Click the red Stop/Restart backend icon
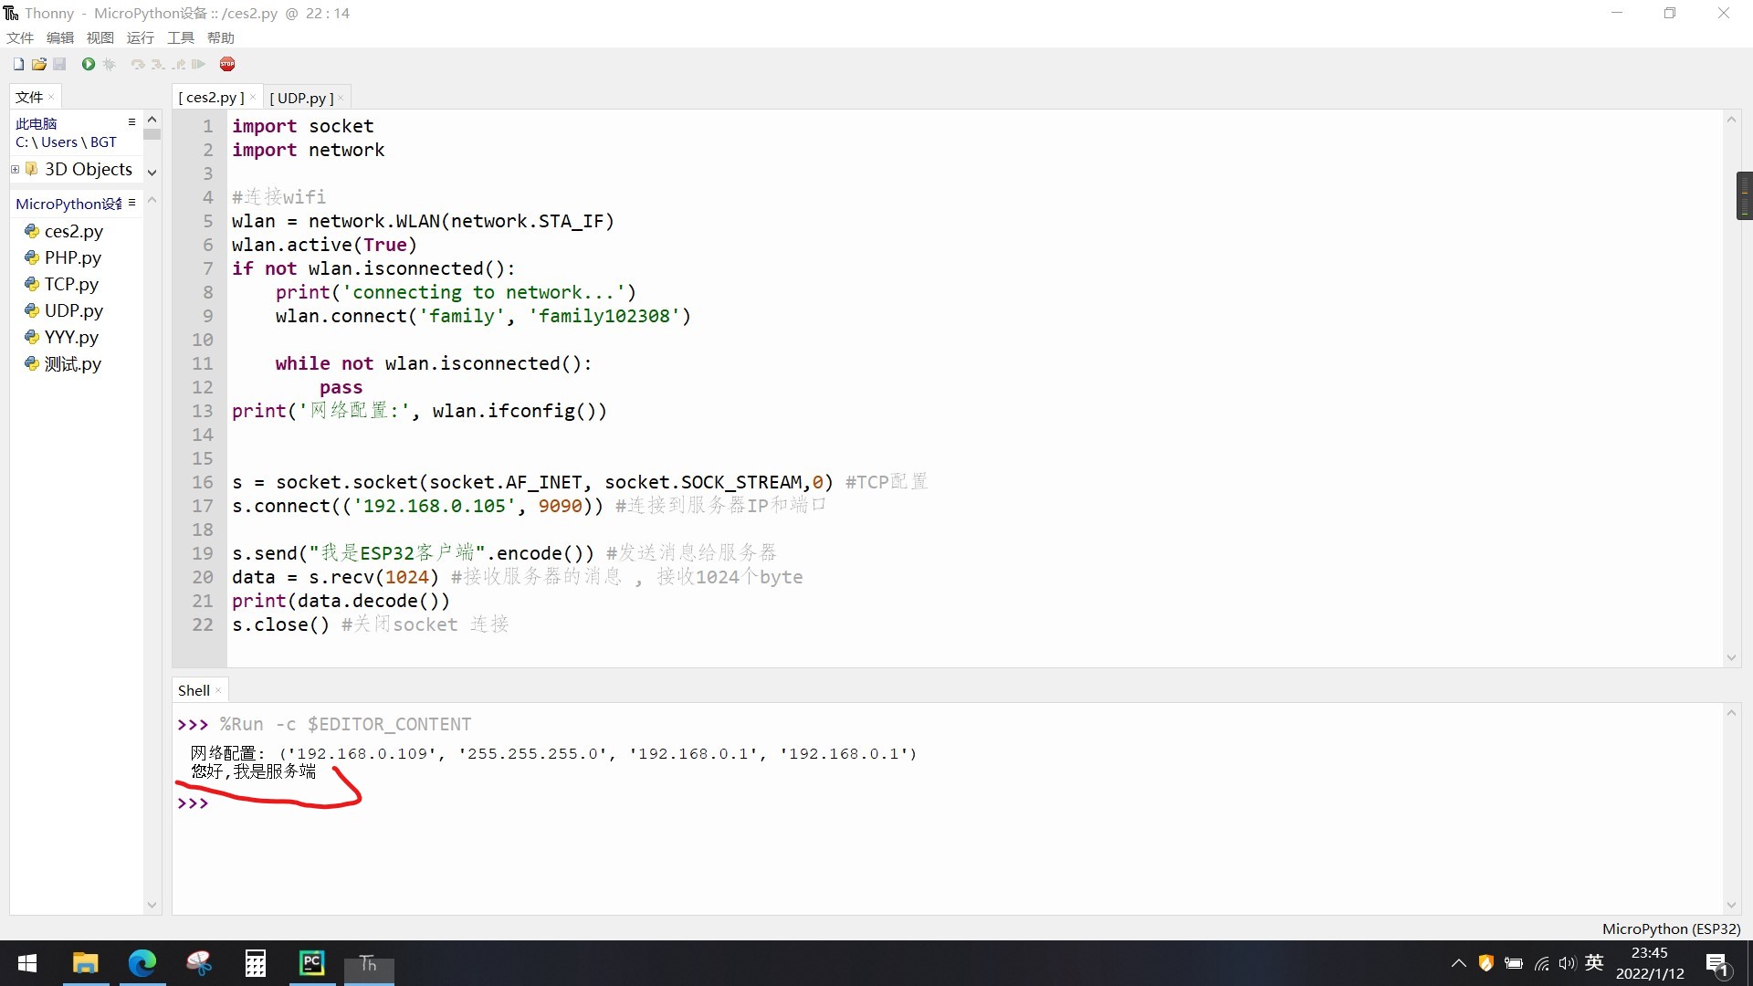1753x986 pixels. click(227, 64)
